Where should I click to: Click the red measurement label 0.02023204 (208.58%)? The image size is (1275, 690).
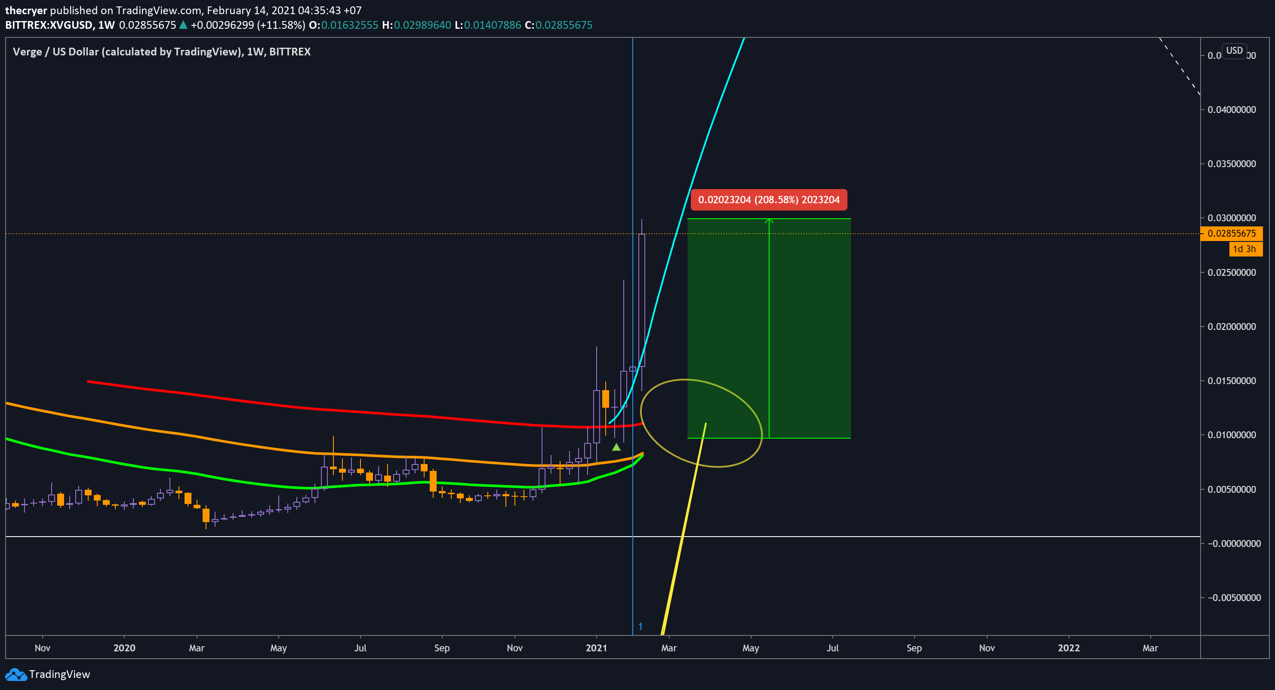pos(769,200)
